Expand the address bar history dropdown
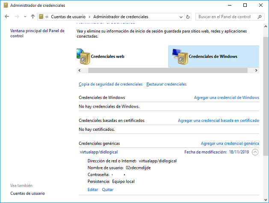269x203 pixels. click(181, 17)
